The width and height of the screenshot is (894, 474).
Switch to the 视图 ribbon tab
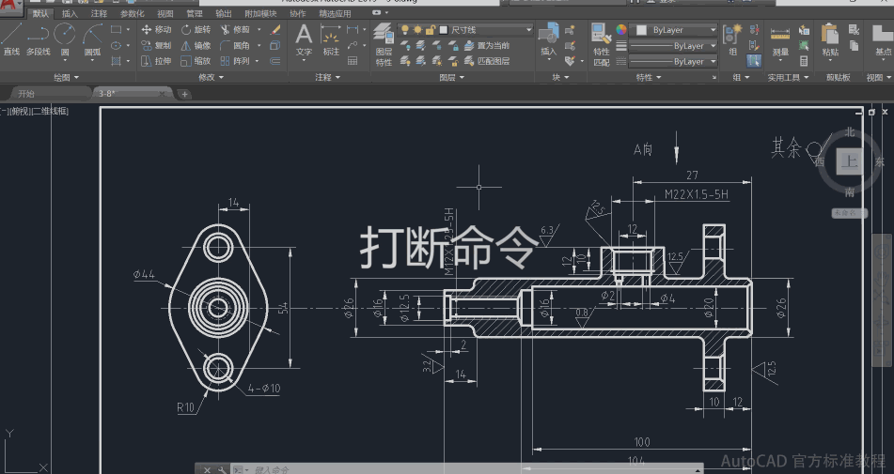tap(165, 13)
